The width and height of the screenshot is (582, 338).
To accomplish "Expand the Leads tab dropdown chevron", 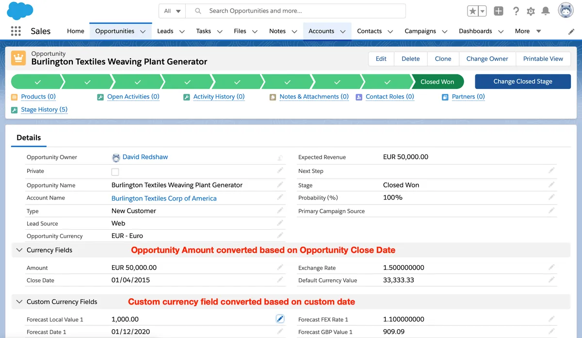I will click(x=182, y=32).
